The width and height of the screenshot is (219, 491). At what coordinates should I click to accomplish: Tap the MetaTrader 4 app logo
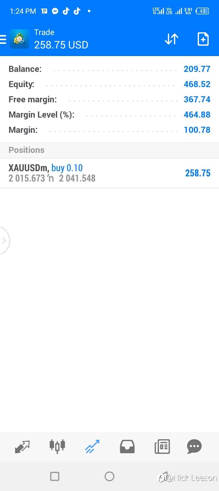tap(19, 39)
